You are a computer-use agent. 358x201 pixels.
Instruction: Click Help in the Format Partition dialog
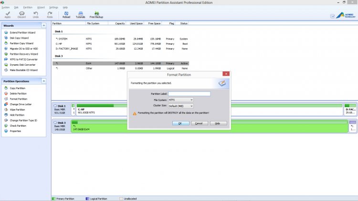click(x=219, y=123)
